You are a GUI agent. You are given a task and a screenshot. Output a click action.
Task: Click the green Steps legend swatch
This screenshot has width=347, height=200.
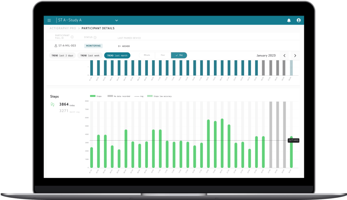click(93, 96)
